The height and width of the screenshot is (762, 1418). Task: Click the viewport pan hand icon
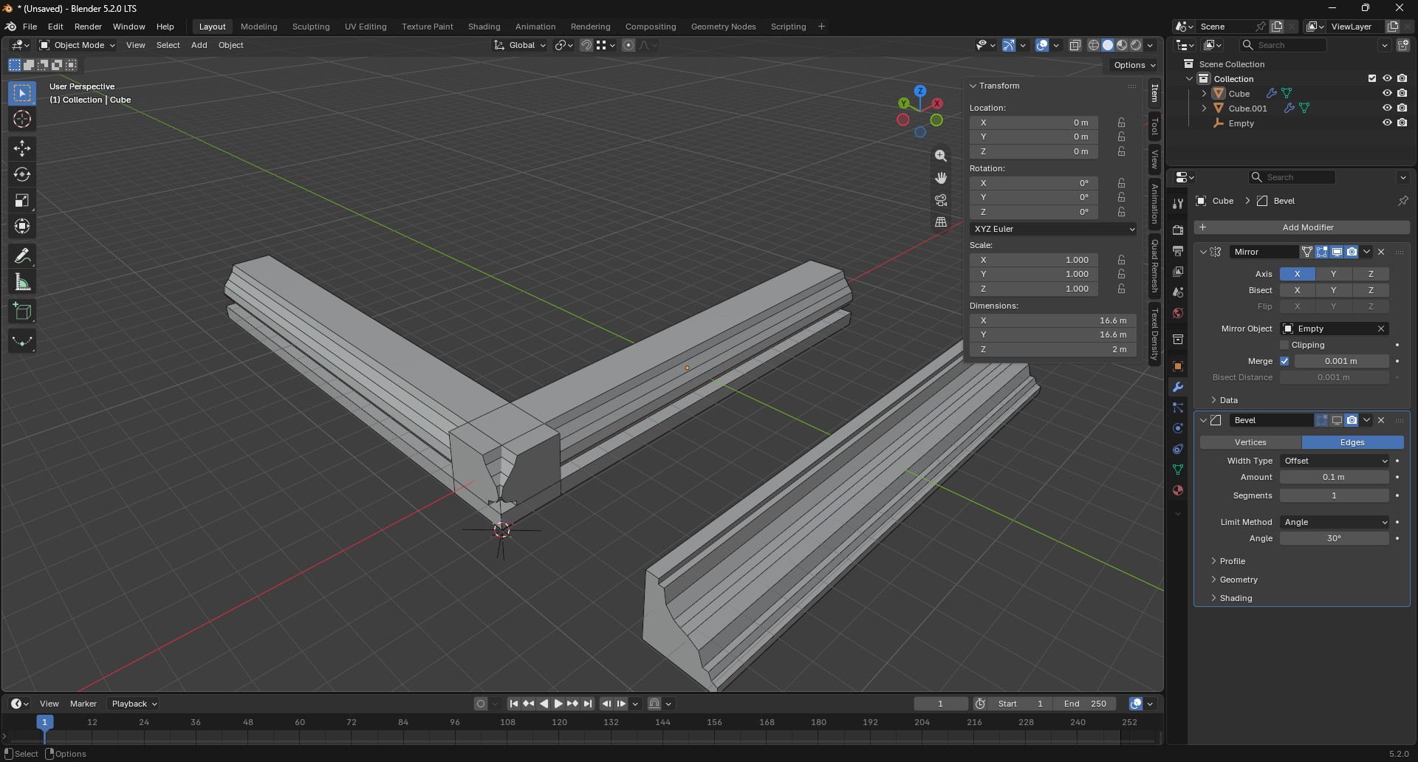pyautogui.click(x=941, y=178)
